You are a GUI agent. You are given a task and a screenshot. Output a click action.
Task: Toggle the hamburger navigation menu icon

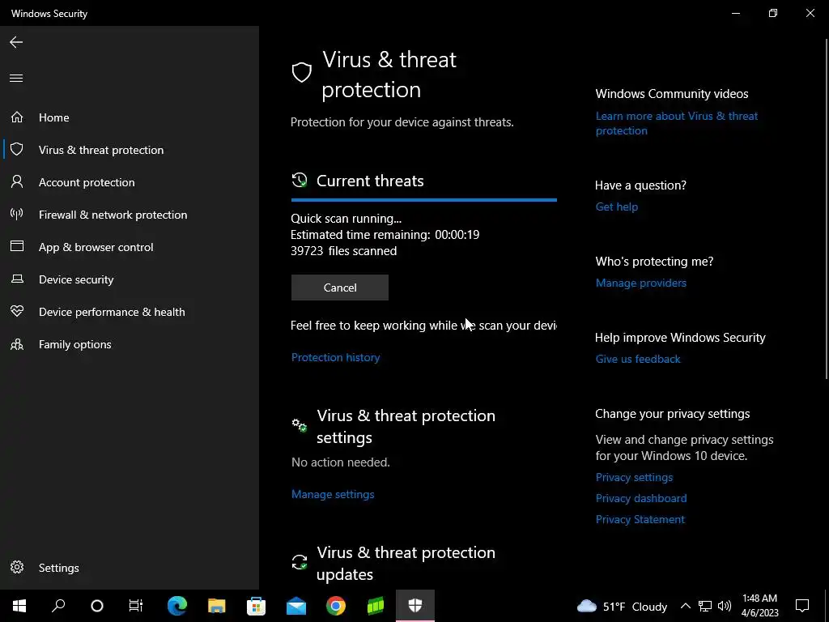pyautogui.click(x=16, y=79)
